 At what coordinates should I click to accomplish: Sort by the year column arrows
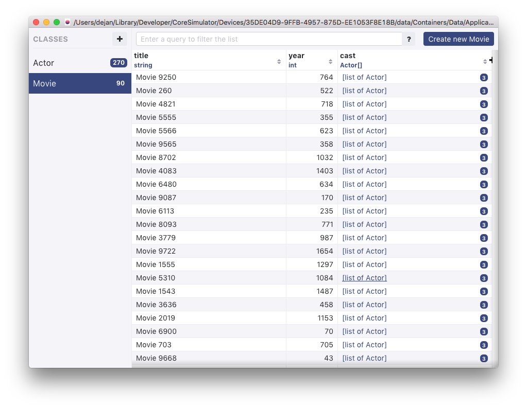330,62
